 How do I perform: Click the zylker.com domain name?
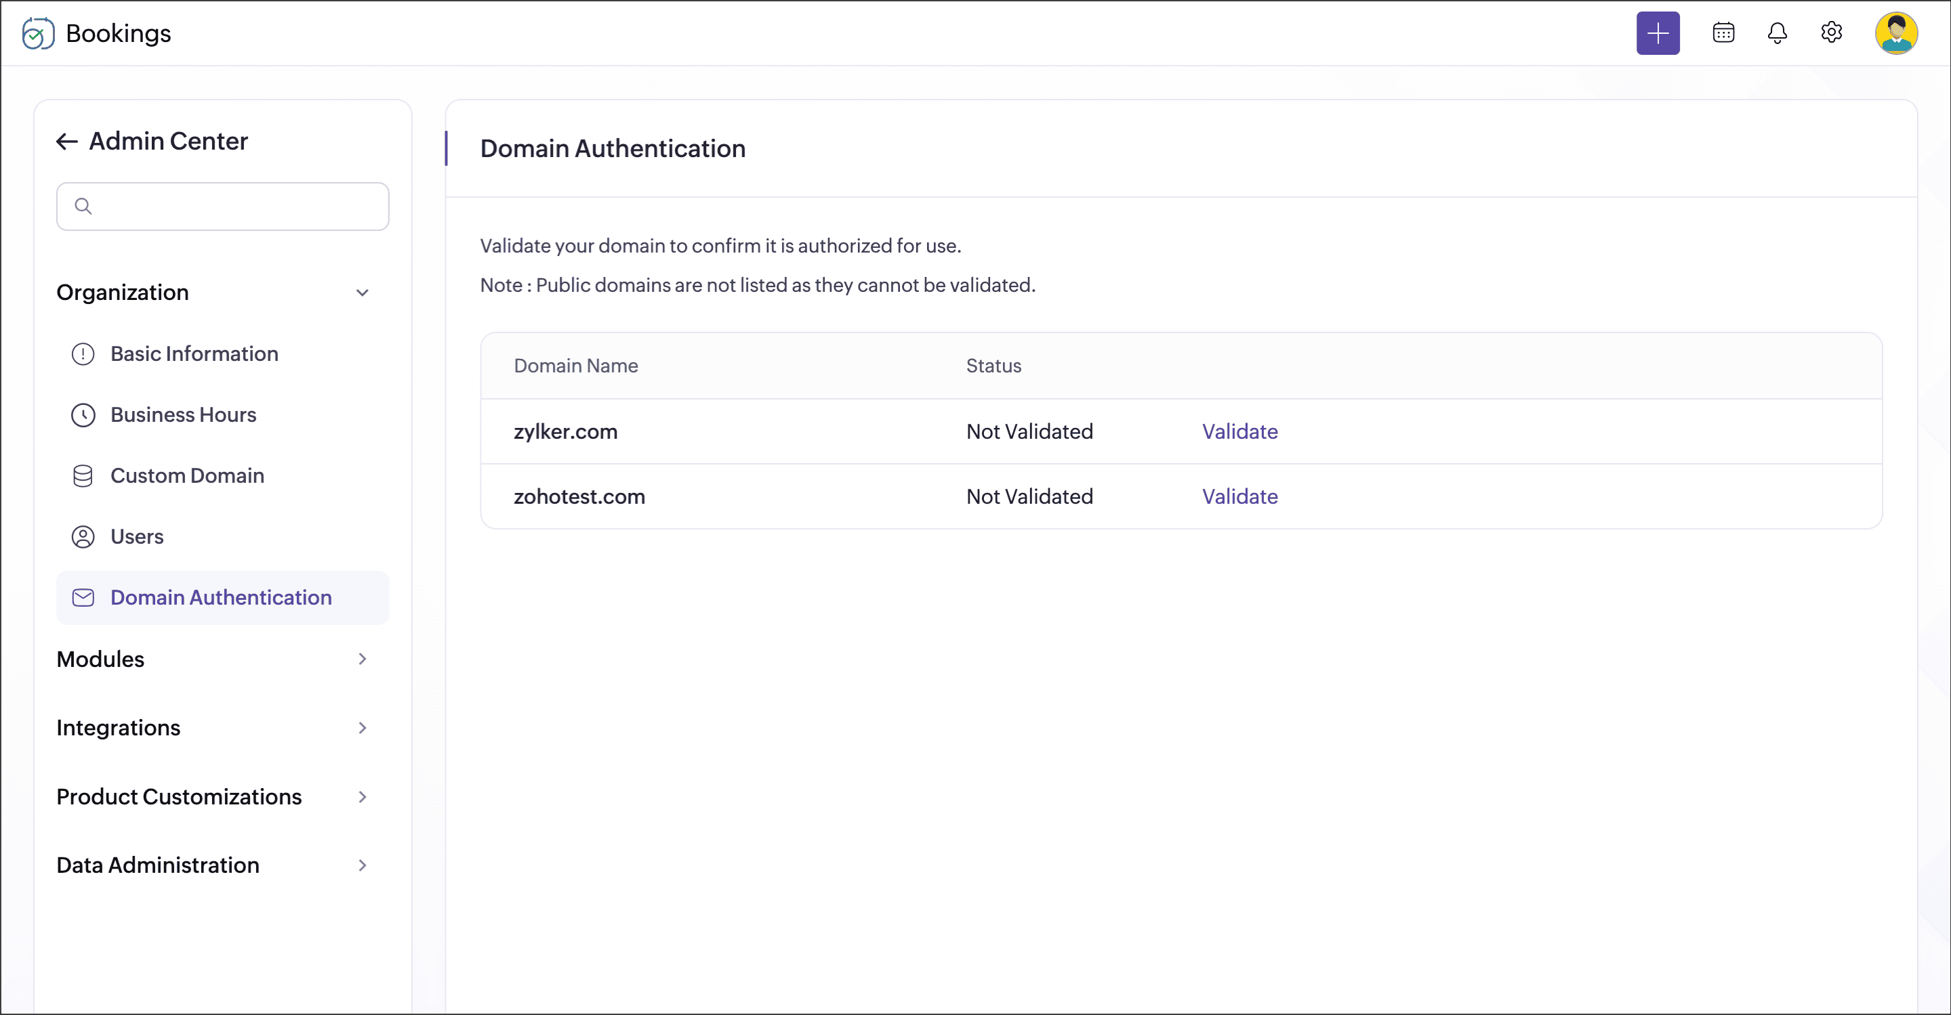pyautogui.click(x=565, y=431)
